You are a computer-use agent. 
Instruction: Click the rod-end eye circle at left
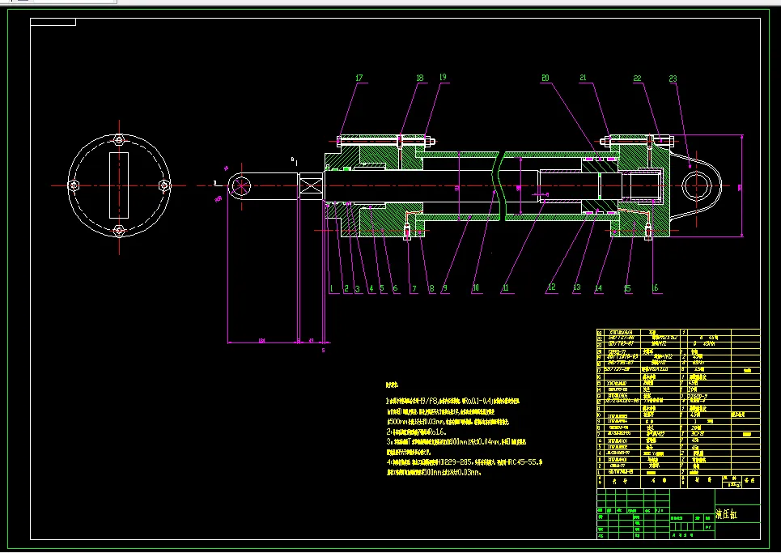pyautogui.click(x=241, y=186)
